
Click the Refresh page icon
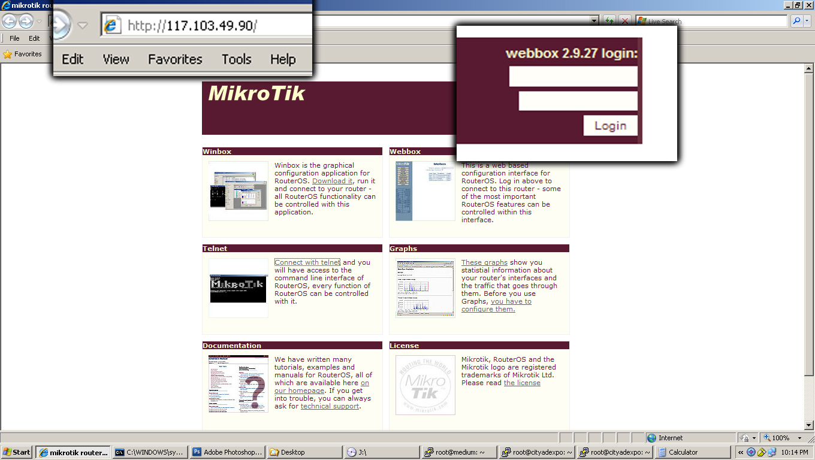609,21
